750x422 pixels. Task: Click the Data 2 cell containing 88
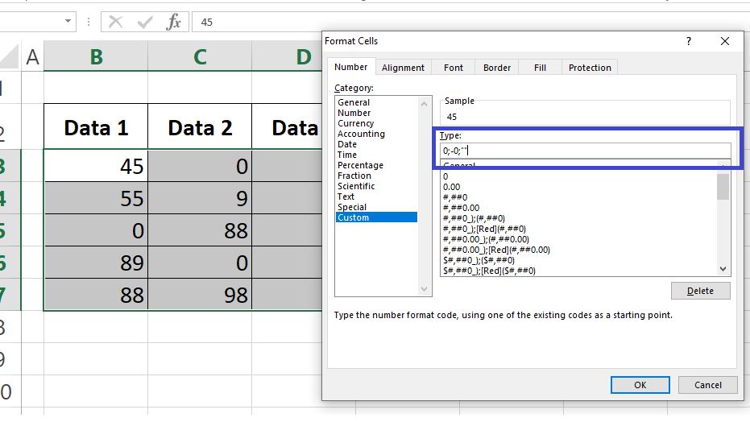click(x=200, y=230)
